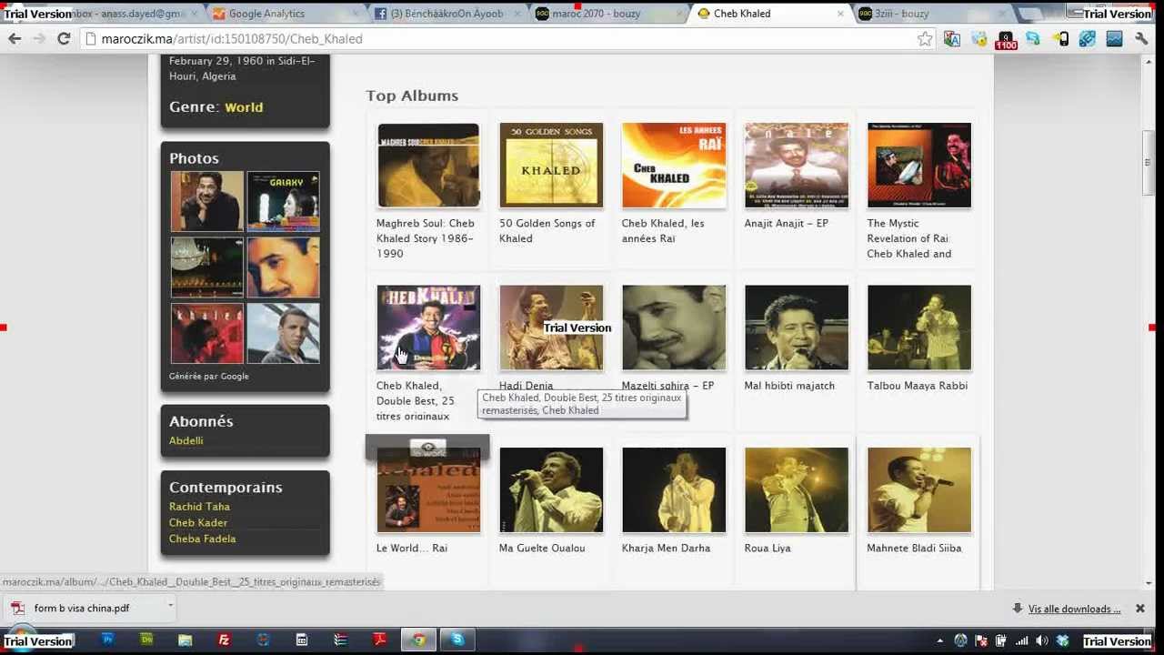Reload the page with the refresh icon
Screen dimensions: 1164x655
64,38
